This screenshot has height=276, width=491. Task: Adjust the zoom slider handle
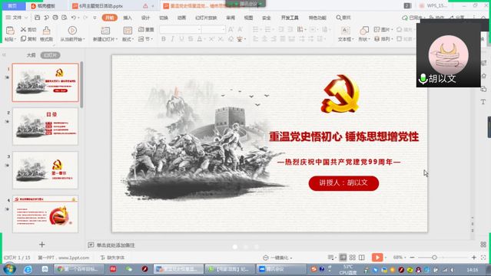[434, 258]
